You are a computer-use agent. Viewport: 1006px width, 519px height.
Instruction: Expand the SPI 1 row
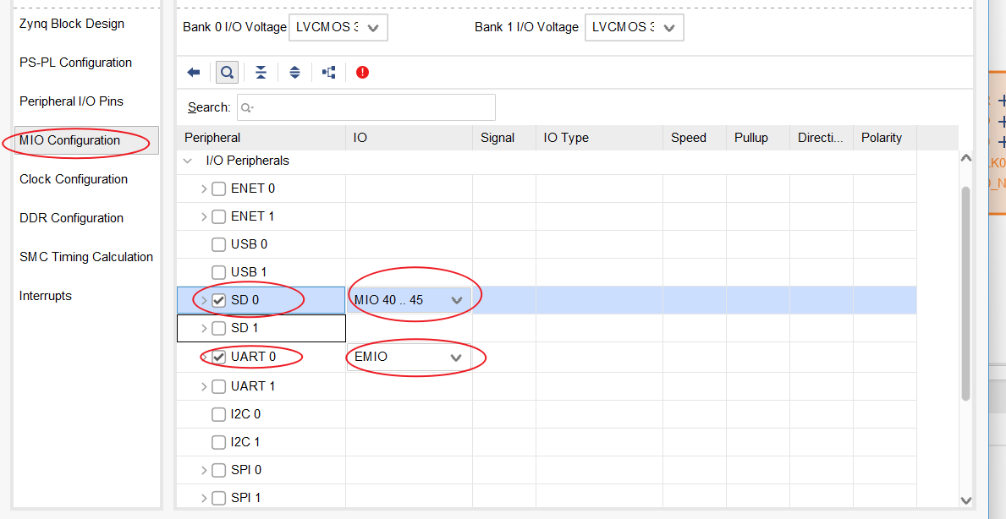204,498
